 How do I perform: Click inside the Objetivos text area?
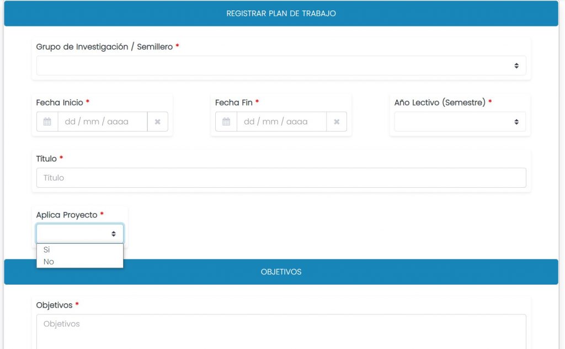[281, 331]
